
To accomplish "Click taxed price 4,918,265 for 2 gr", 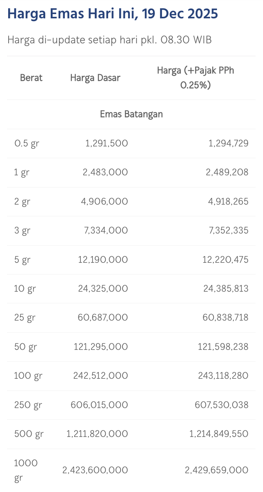I will (x=227, y=201).
